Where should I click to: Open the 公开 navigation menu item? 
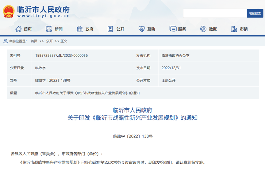tap(120, 29)
